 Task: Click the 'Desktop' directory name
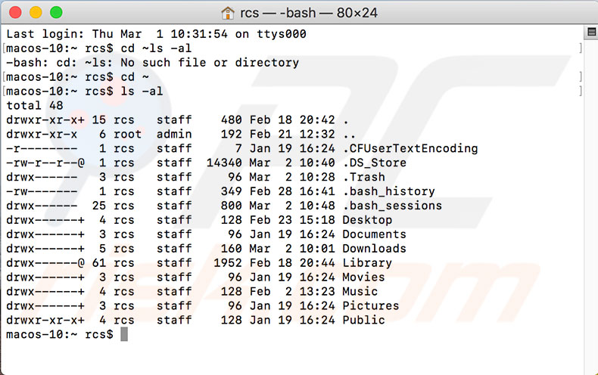tap(367, 220)
